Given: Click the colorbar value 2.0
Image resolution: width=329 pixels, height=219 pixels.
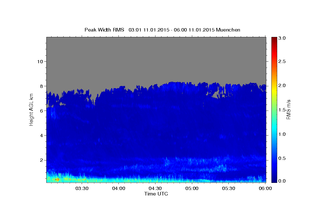Looking at the screenshot, I should point(282,85).
